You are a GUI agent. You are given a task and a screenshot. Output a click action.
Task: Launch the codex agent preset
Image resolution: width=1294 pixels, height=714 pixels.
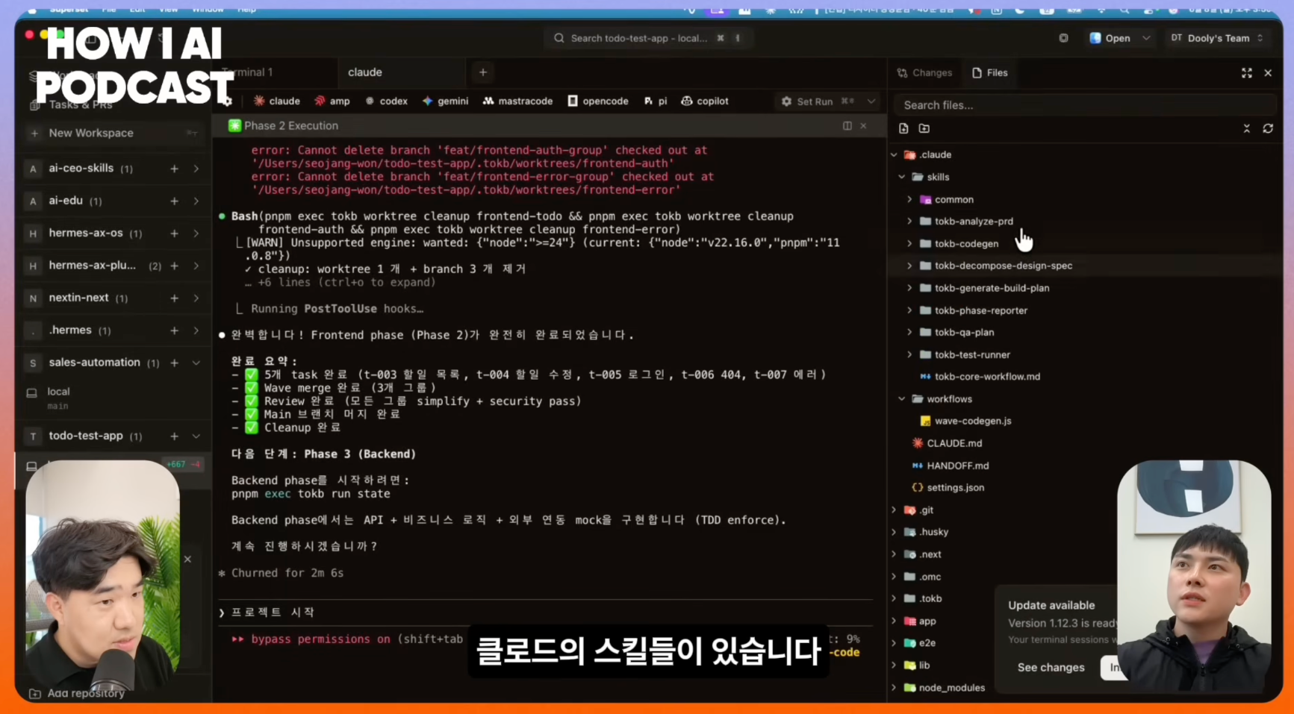point(386,101)
